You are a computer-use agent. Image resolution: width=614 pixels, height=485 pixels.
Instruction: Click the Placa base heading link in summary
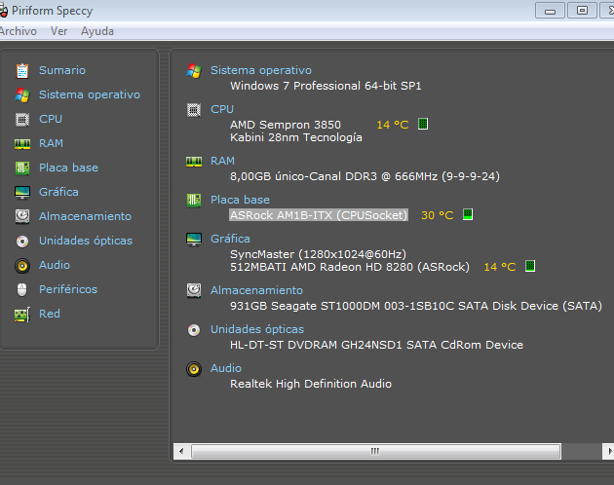pyautogui.click(x=240, y=200)
